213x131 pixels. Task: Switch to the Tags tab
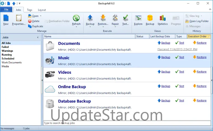tap(29, 10)
